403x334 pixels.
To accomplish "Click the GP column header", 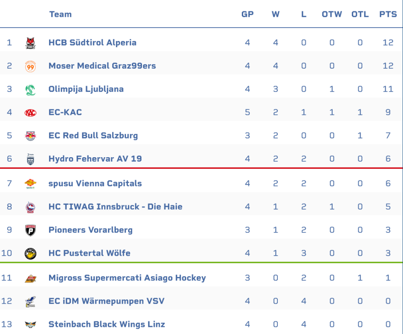I will click(x=248, y=14).
